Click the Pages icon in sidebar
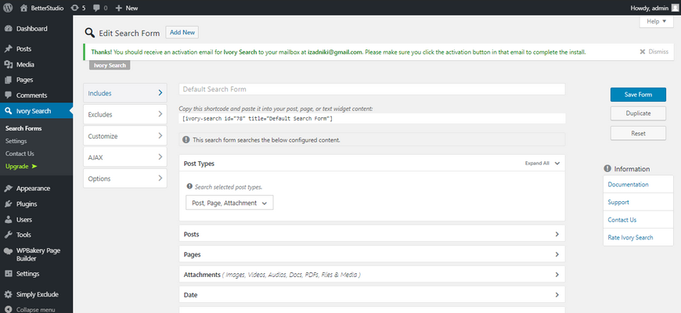 [9, 80]
